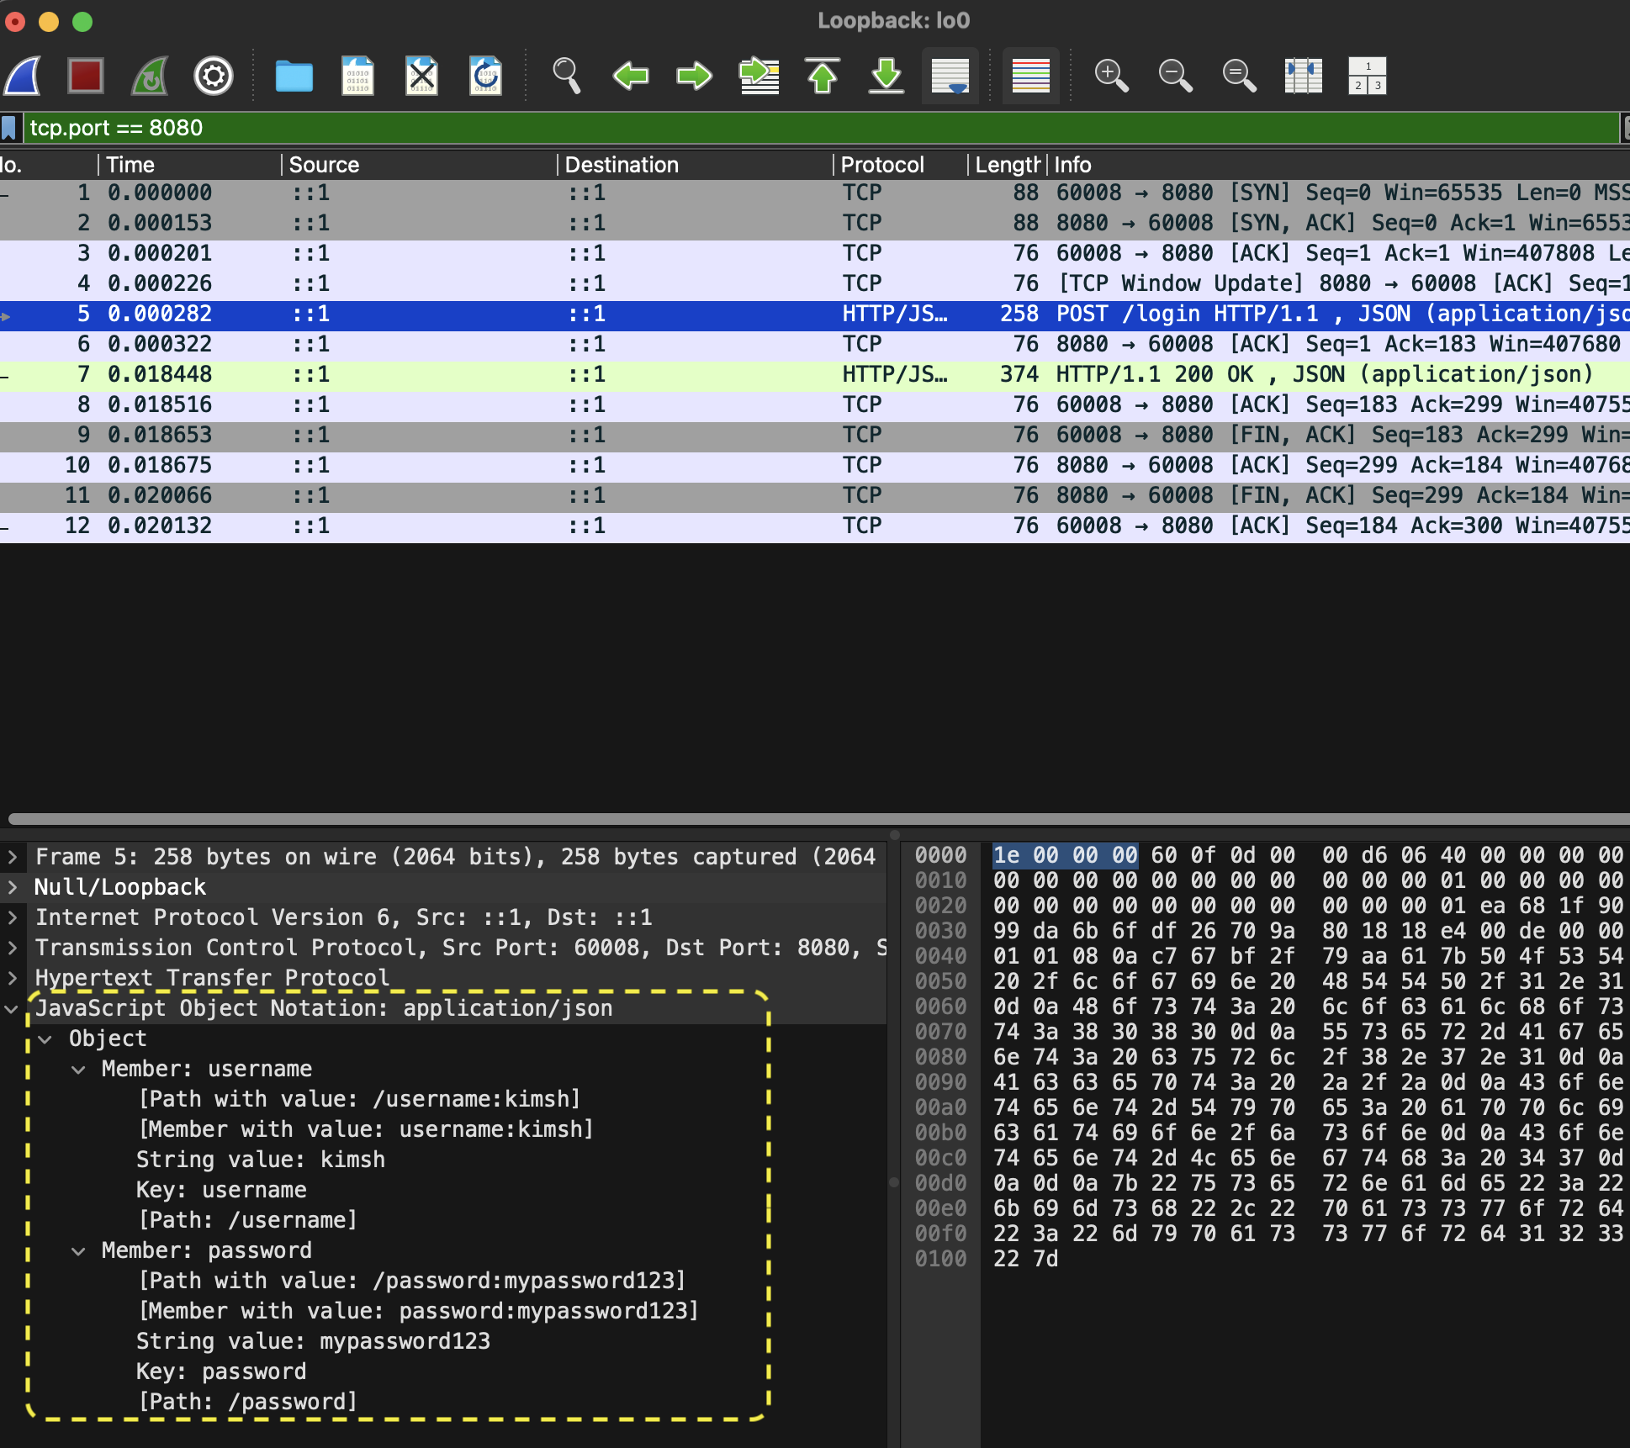Viewport: 1630px width, 1448px height.
Task: Go to first packet arrow icon
Action: 823,76
